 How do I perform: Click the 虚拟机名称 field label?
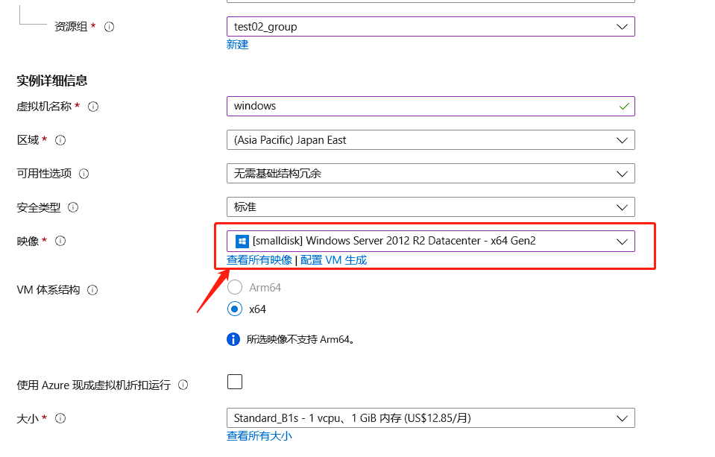point(44,107)
